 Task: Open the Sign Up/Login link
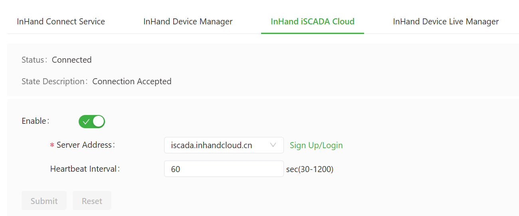point(316,145)
